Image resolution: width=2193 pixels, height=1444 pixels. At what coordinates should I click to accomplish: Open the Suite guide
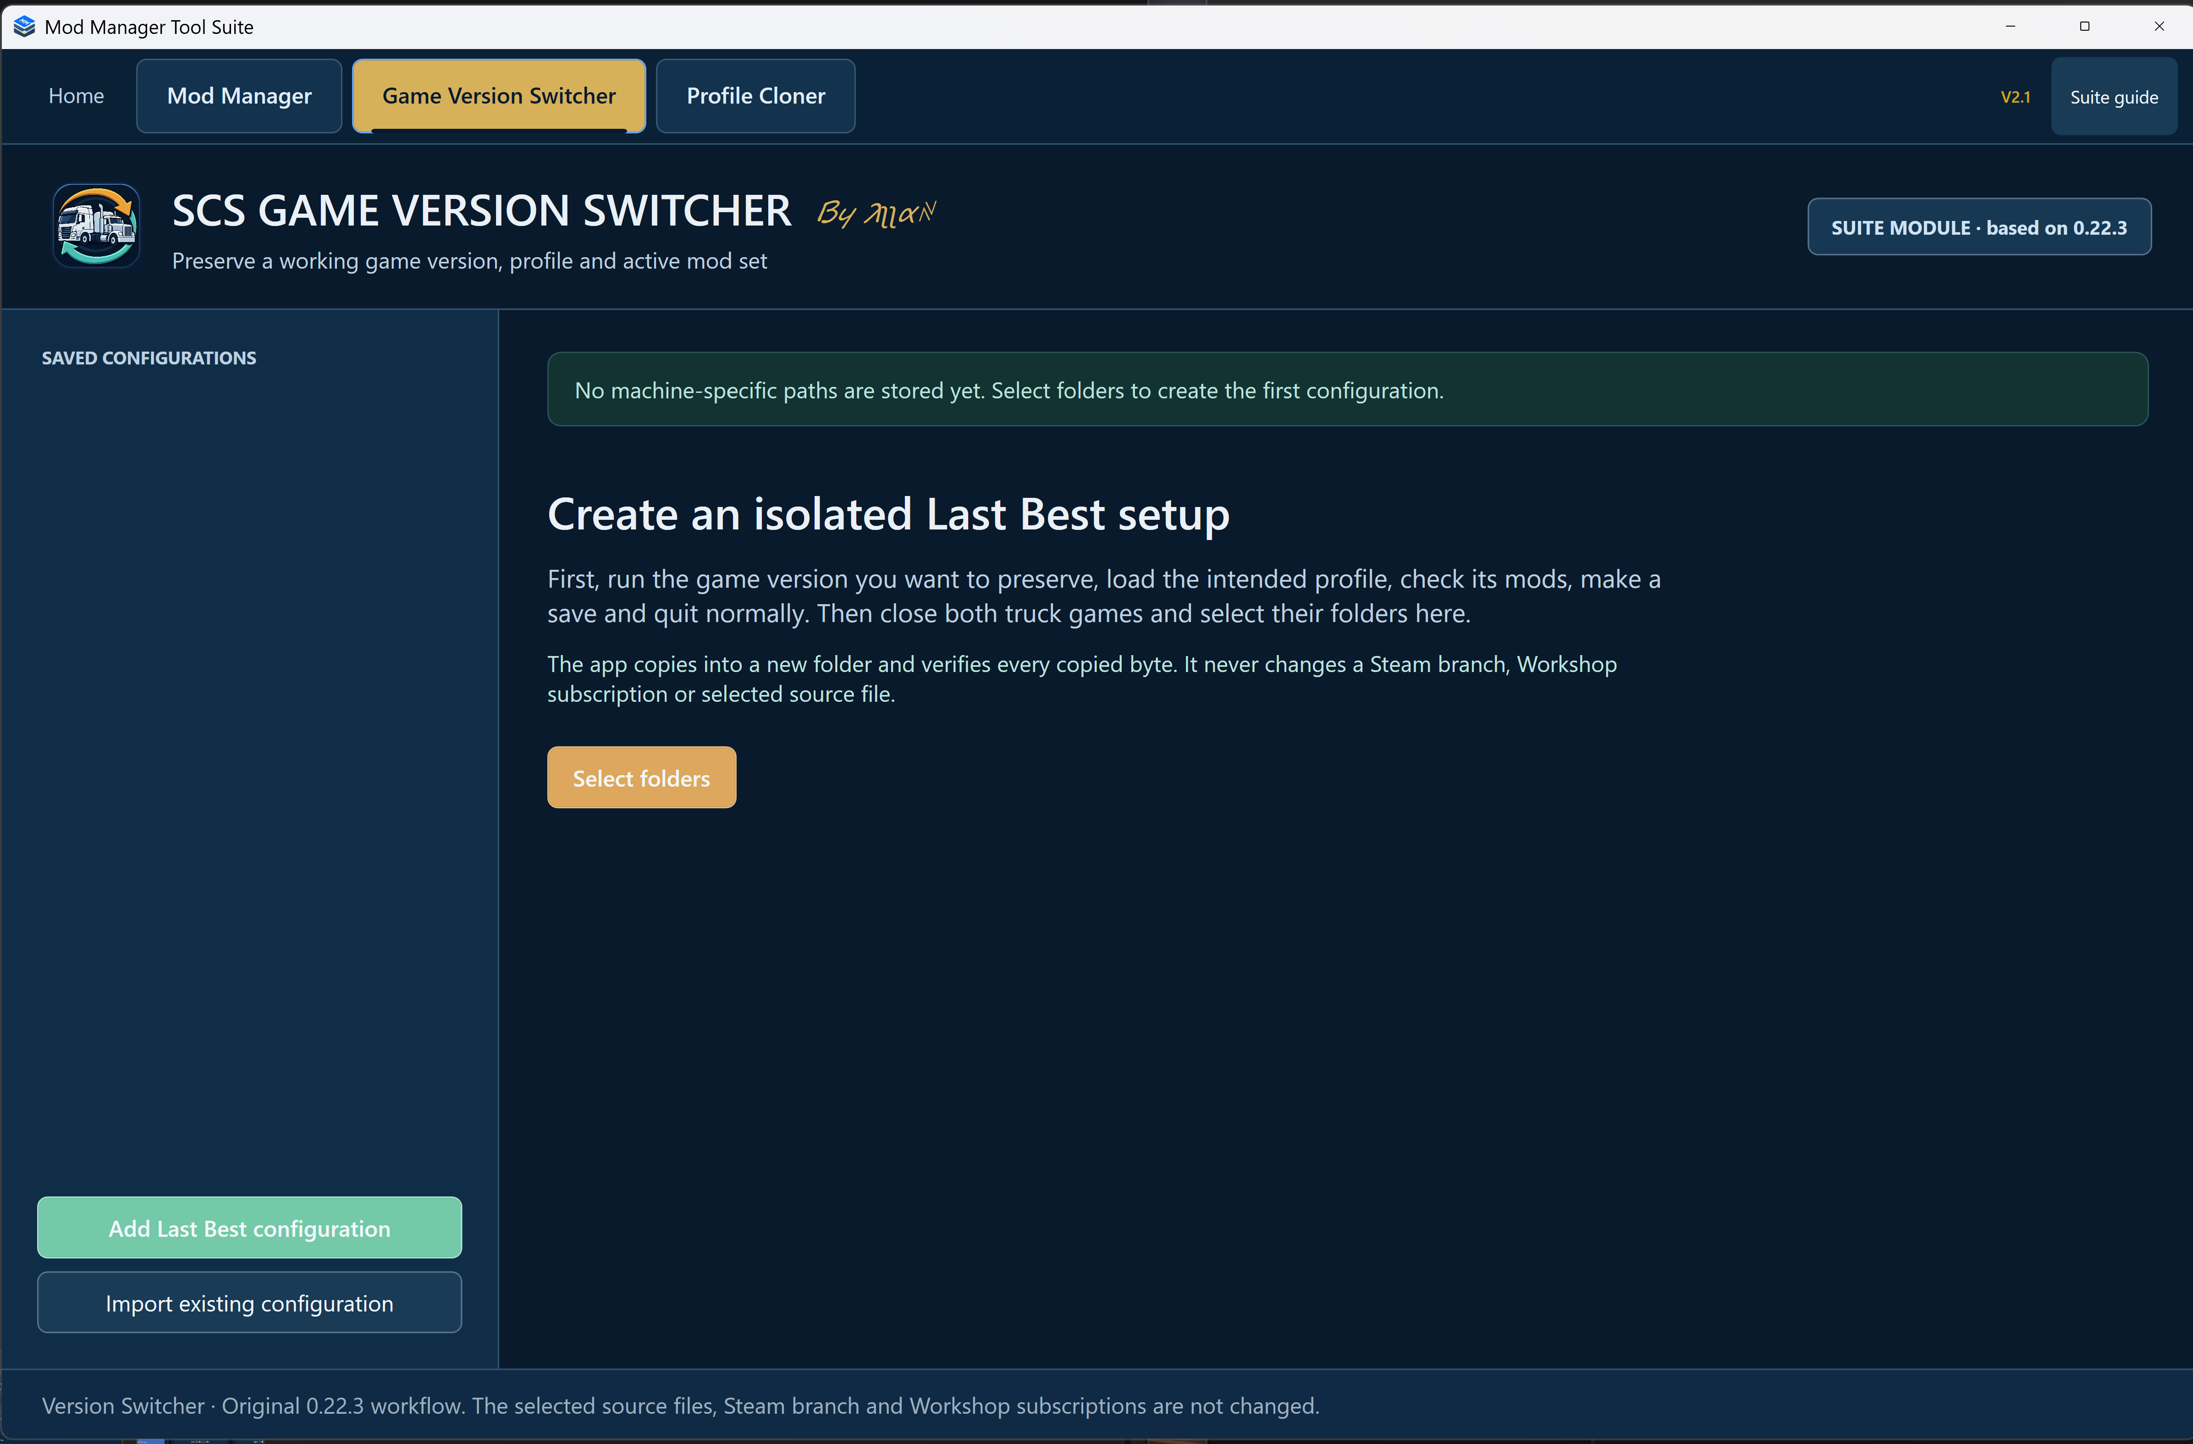(x=2114, y=97)
